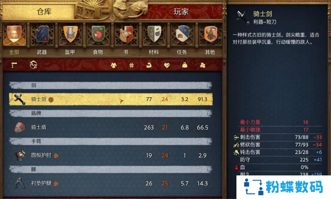This screenshot has width=331, height=199.
Task: Sort by quantity hash column
Action: click(131, 65)
